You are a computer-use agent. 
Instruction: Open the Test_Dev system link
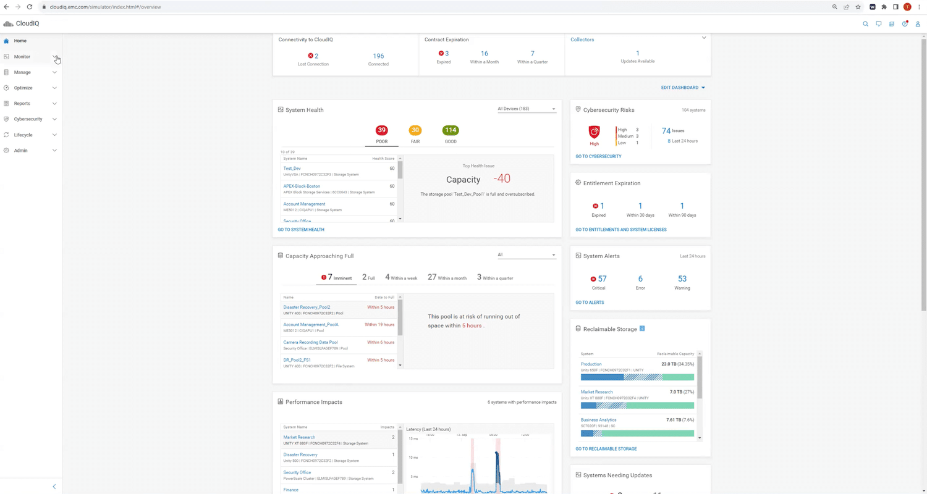292,169
